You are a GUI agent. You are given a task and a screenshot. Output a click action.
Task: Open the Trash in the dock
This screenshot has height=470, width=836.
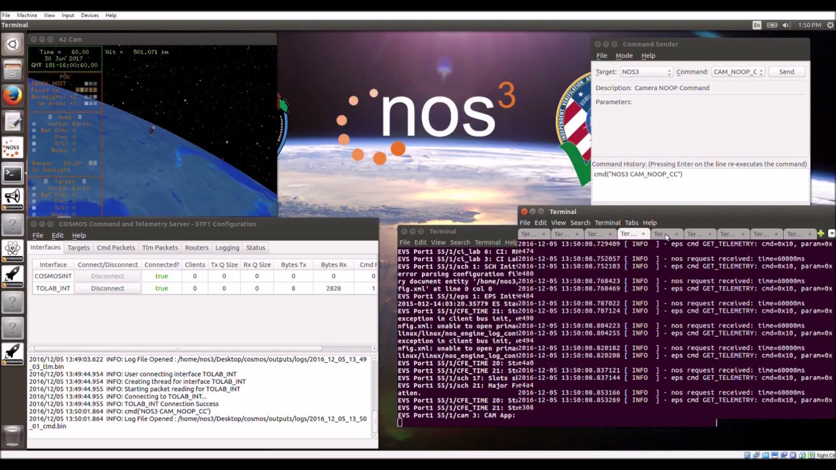12,435
